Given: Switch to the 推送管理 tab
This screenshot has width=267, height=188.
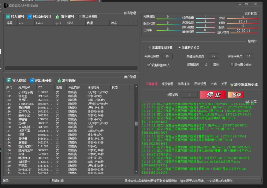Looking at the screenshot, I should coord(167,84).
